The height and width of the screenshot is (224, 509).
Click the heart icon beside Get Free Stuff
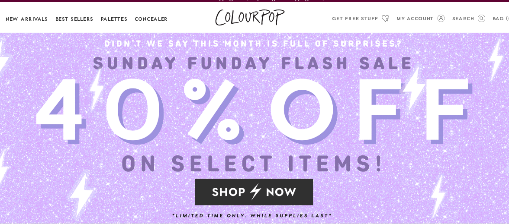(x=385, y=19)
